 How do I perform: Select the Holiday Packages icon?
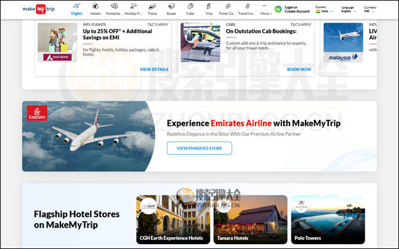pos(134,6)
